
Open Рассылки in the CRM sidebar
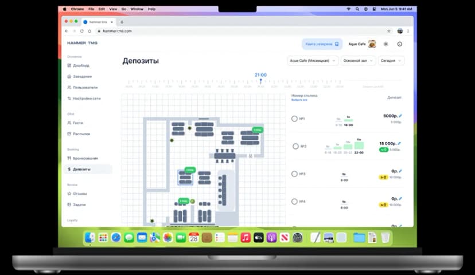click(81, 134)
